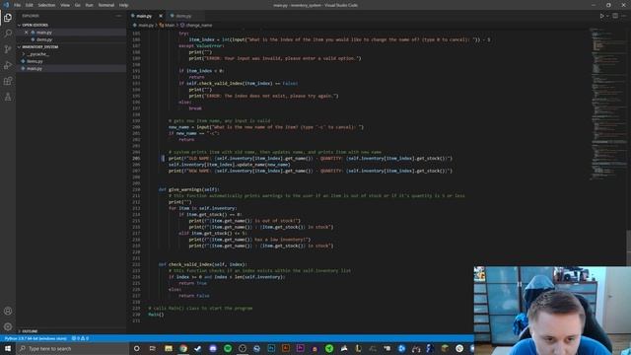The height and width of the screenshot is (355, 631).
Task: Open Spotify from taskbar
Action: [x=228, y=348]
